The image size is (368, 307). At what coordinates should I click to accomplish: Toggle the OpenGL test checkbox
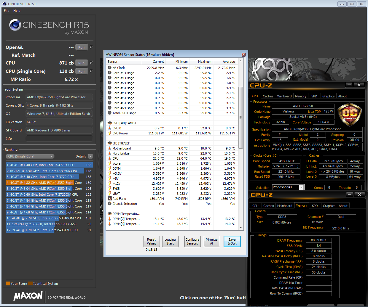click(91, 47)
